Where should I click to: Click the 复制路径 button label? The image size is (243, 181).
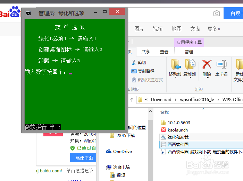pos(146,71)
